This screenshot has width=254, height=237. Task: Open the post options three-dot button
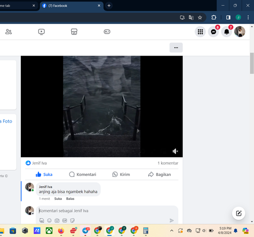pos(176,48)
